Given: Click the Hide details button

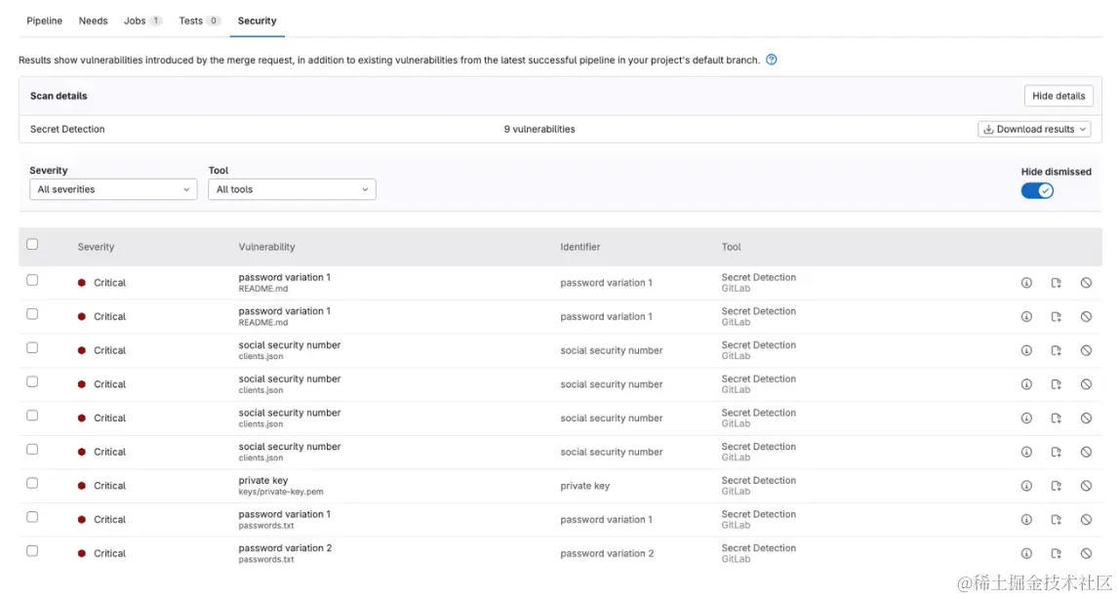Looking at the screenshot, I should tap(1059, 96).
